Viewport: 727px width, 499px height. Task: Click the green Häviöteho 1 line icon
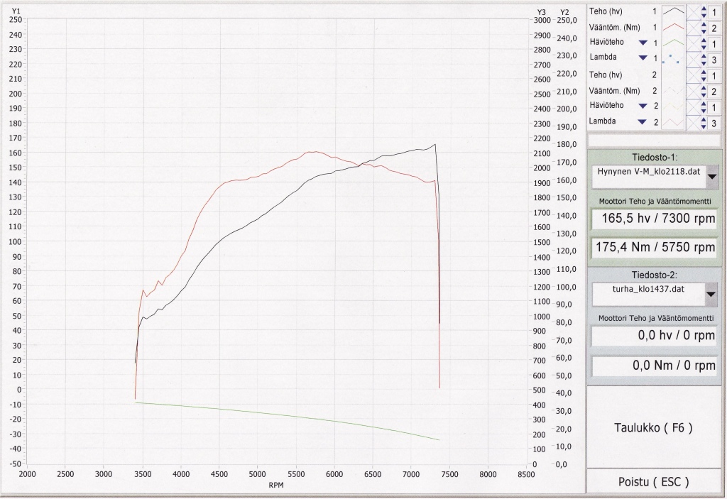tap(673, 43)
